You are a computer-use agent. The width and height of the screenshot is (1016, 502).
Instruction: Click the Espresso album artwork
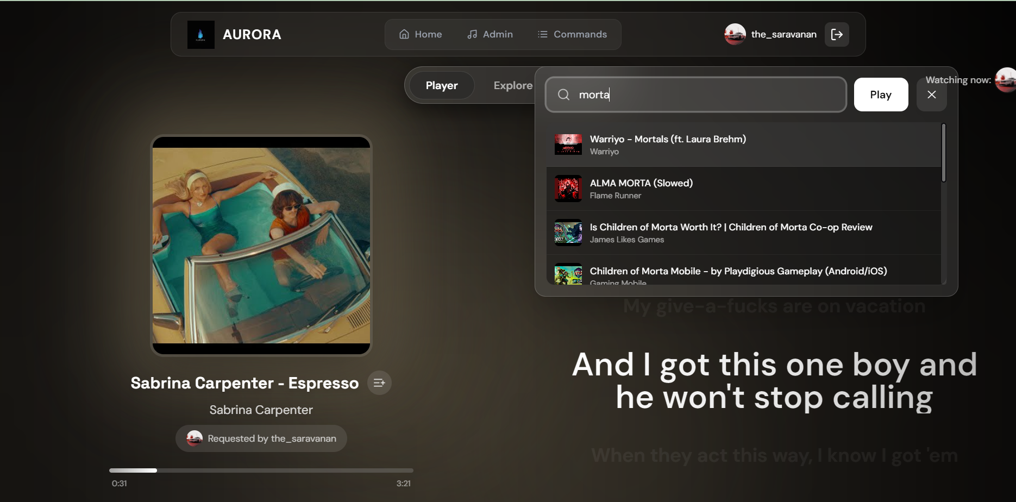(x=261, y=246)
